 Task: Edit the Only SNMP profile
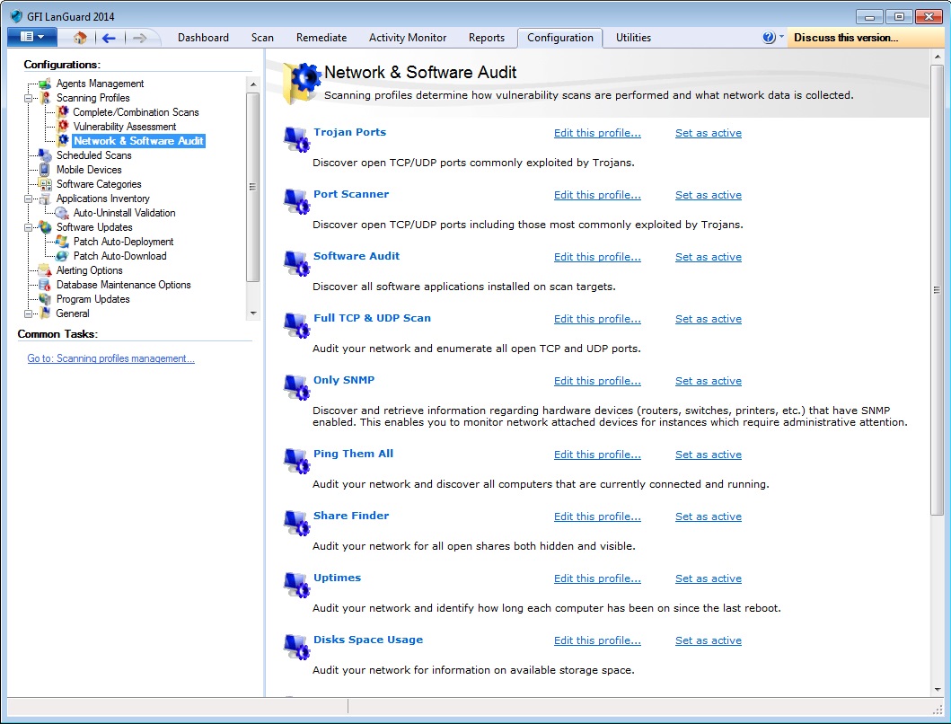click(x=597, y=381)
